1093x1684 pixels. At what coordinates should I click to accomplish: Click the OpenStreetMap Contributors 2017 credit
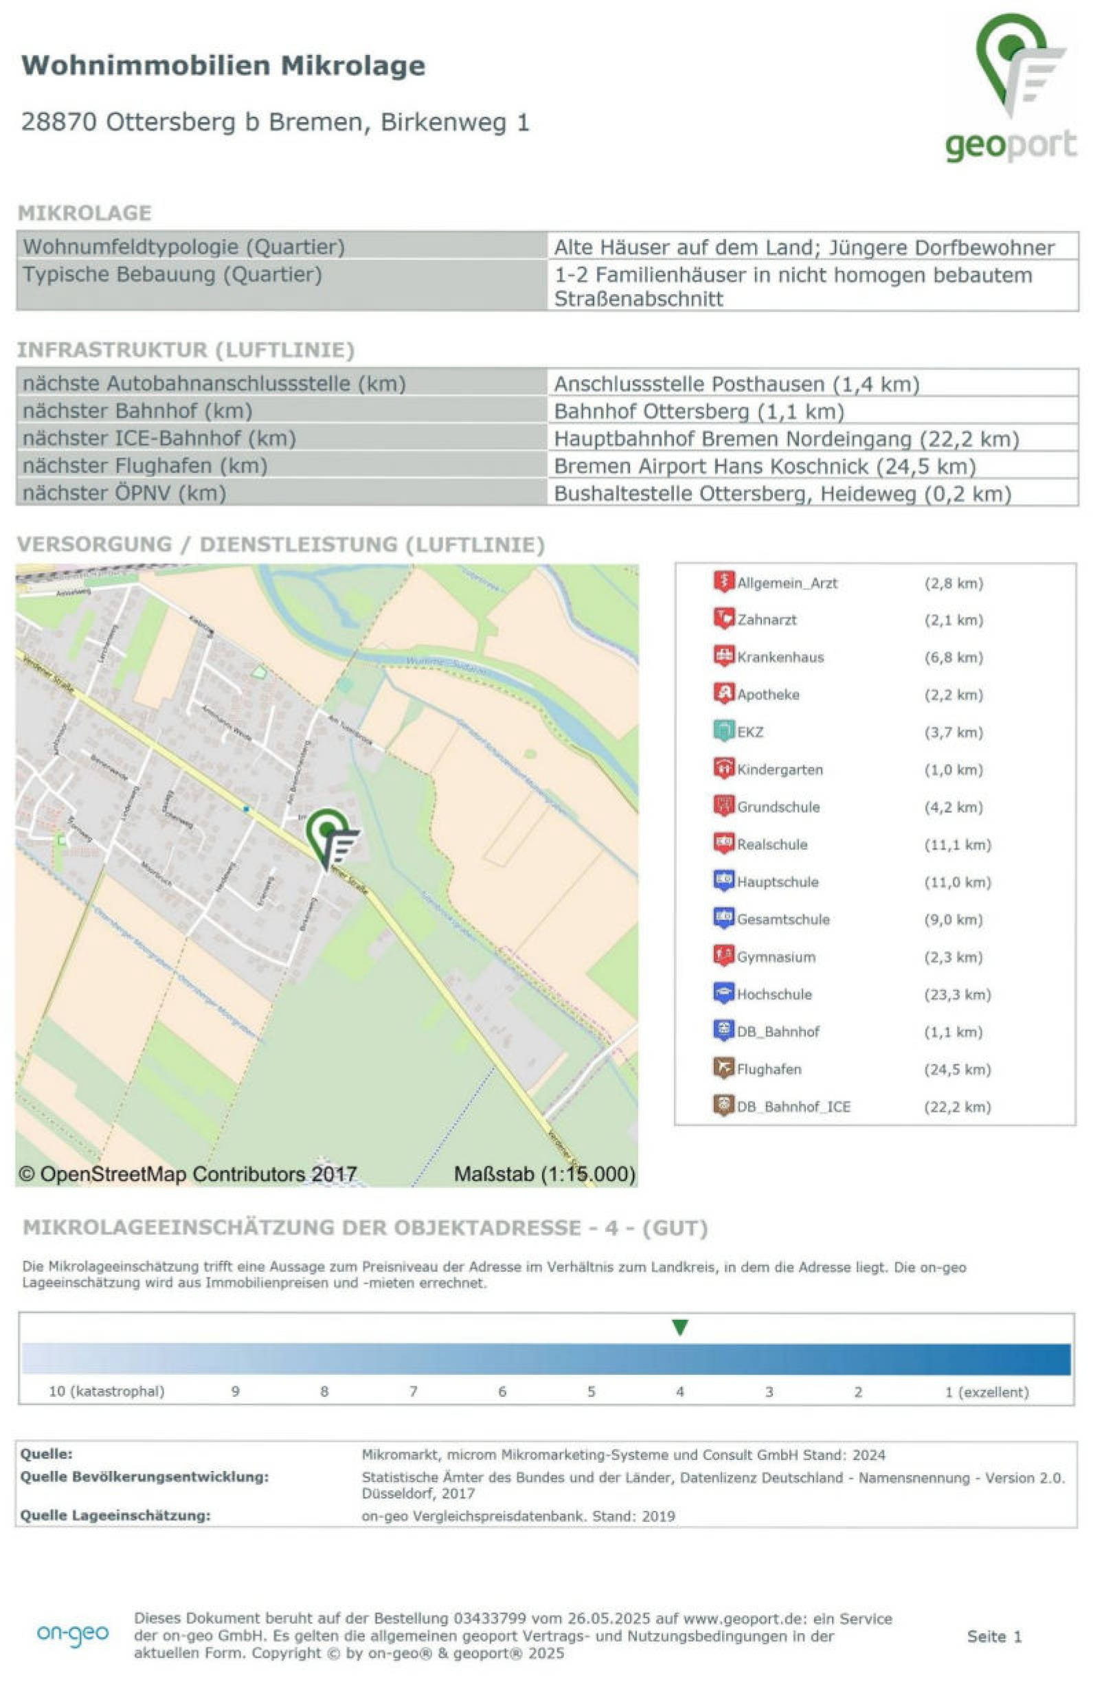[x=188, y=1174]
